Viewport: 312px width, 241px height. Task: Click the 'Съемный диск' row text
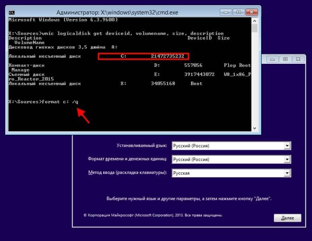point(27,75)
